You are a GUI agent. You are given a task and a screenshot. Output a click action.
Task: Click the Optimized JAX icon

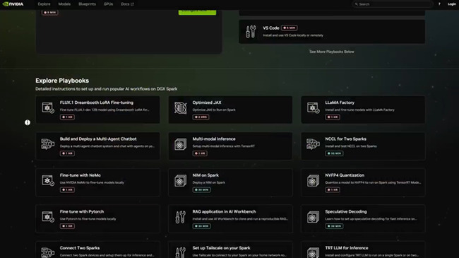(180, 107)
